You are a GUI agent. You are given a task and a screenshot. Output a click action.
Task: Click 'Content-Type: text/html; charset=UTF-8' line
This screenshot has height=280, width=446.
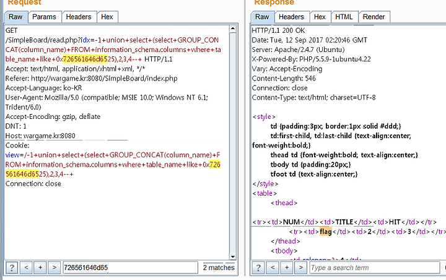pos(313,98)
